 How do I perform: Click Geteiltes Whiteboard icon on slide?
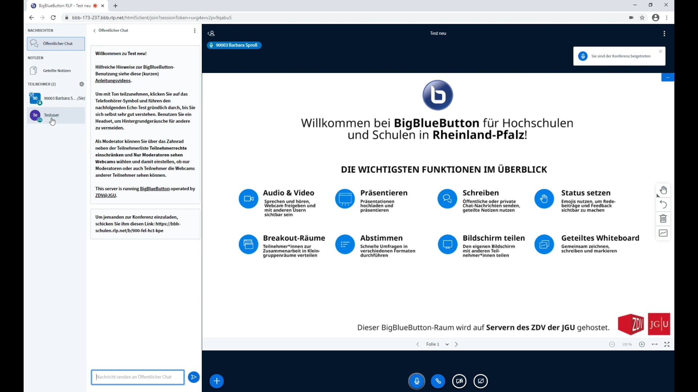(544, 244)
